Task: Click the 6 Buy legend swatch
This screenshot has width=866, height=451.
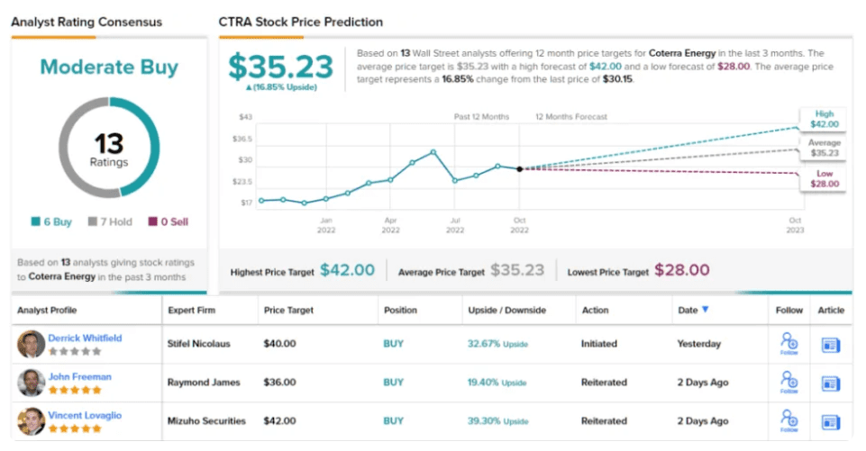Action: tap(34, 221)
